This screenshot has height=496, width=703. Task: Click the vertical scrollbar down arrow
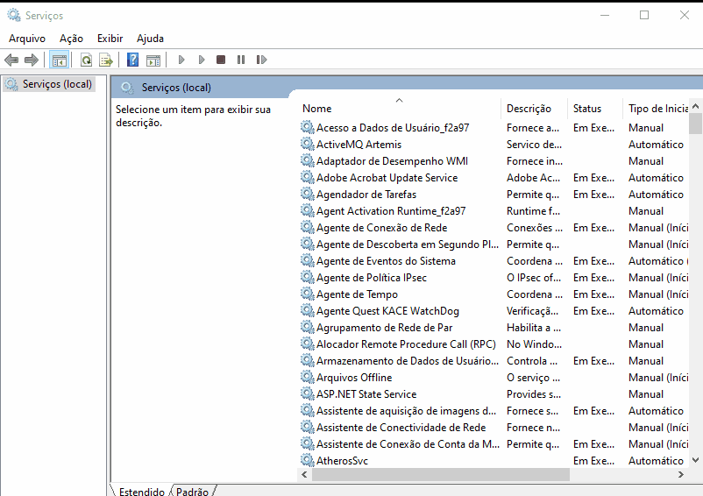pos(695,460)
